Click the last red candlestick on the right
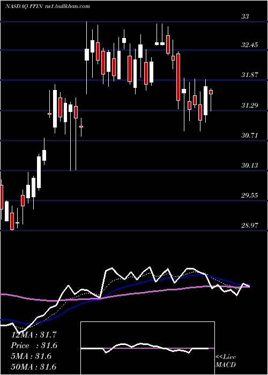Image resolution: width=268 pixels, height=375 pixels. 211,92
